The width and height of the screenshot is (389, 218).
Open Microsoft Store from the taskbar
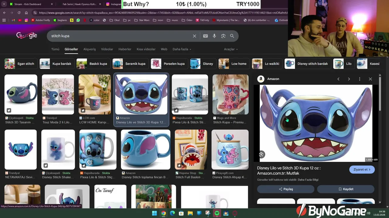click(181, 213)
